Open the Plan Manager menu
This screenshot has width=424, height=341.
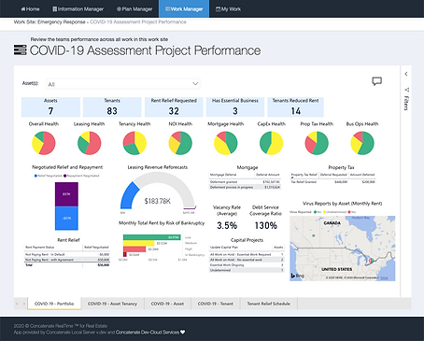[x=134, y=9]
